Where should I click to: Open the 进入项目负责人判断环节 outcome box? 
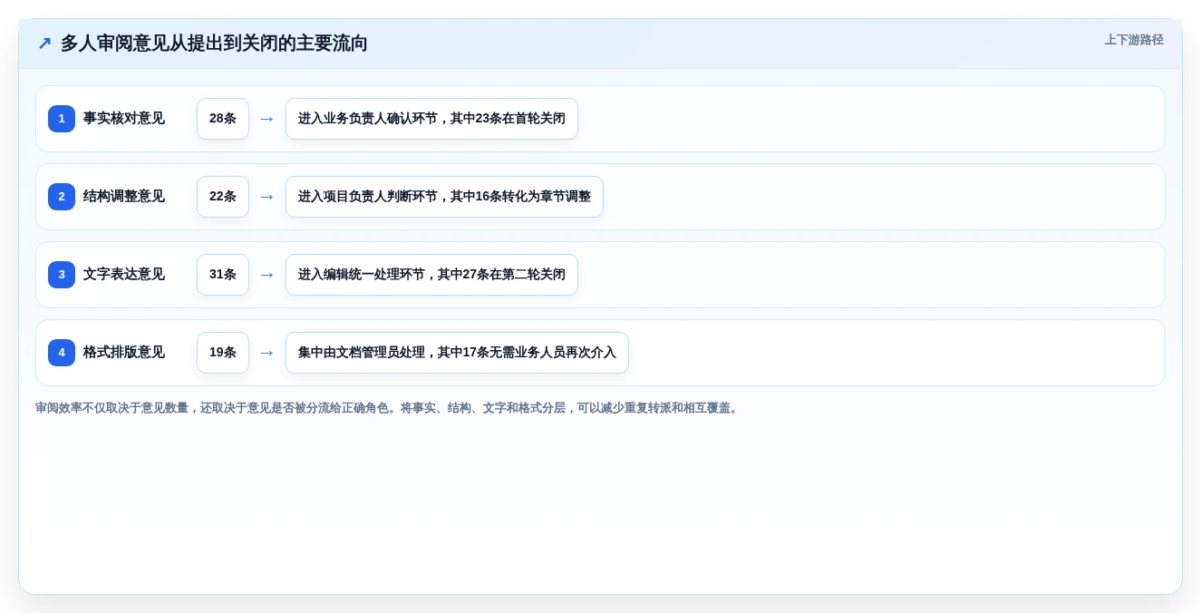[x=444, y=197]
